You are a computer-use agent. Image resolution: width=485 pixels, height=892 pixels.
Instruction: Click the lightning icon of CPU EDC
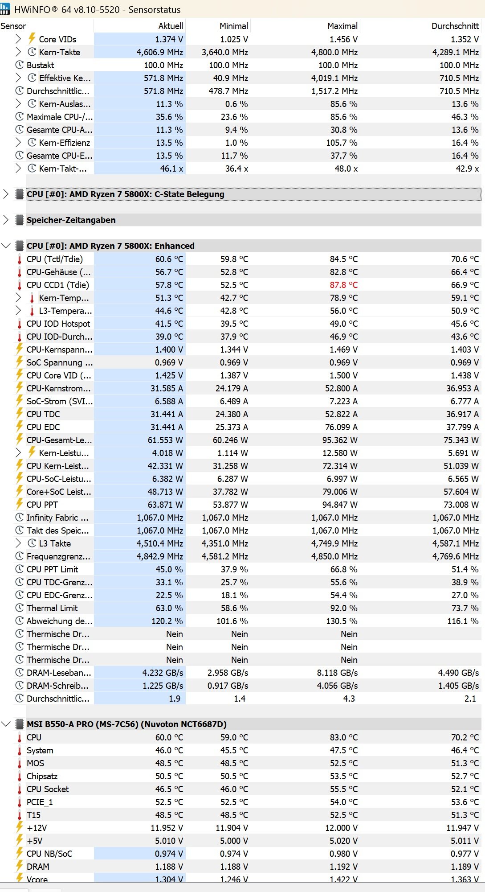[19, 427]
